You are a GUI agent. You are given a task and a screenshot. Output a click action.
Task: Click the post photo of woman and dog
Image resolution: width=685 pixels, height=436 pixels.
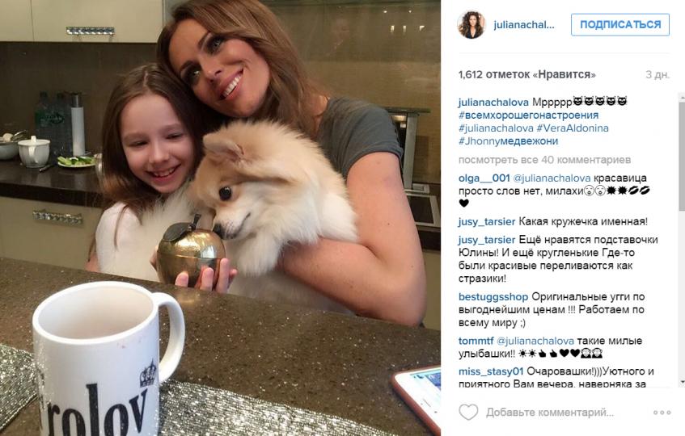(220, 218)
